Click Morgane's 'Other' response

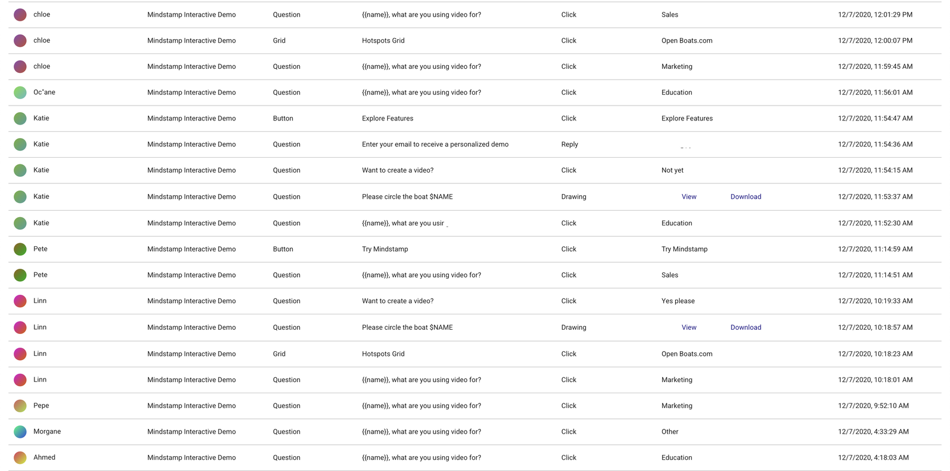(x=670, y=432)
